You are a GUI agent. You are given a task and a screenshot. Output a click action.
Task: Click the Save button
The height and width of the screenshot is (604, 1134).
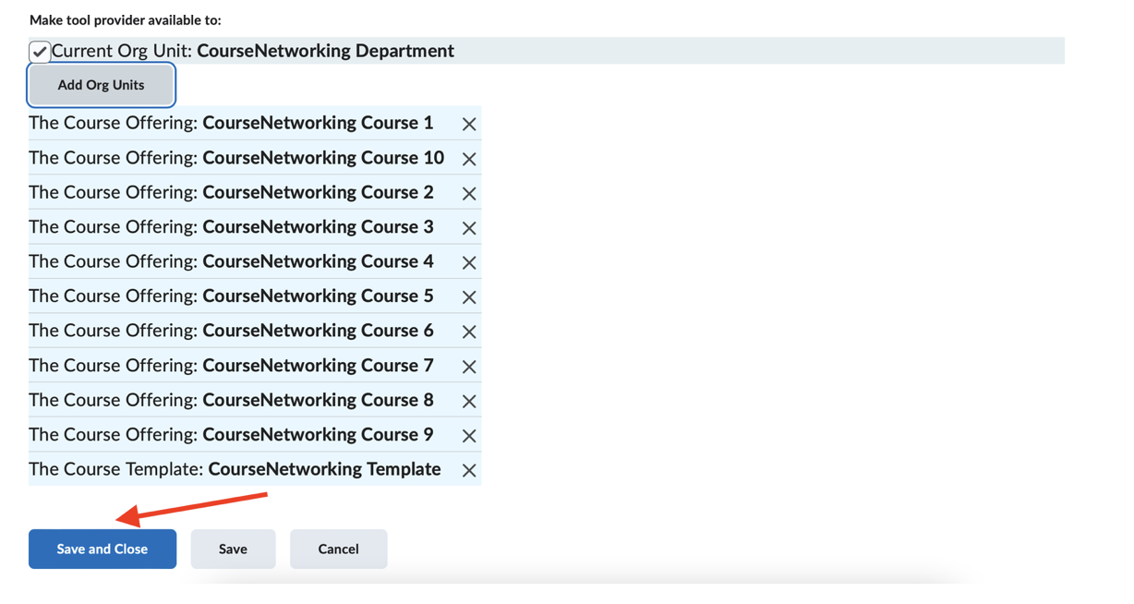click(x=233, y=549)
